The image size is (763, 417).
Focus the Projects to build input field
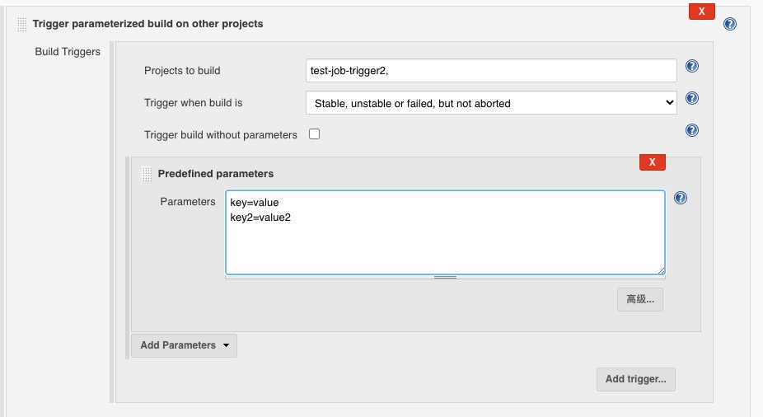(491, 71)
